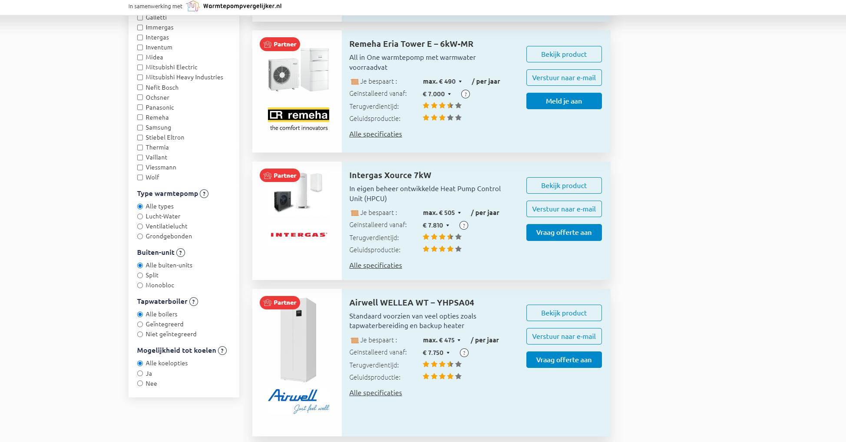The image size is (846, 442).
Task: Click Bekijk product for Airwell WELLEA
Action: 564,313
